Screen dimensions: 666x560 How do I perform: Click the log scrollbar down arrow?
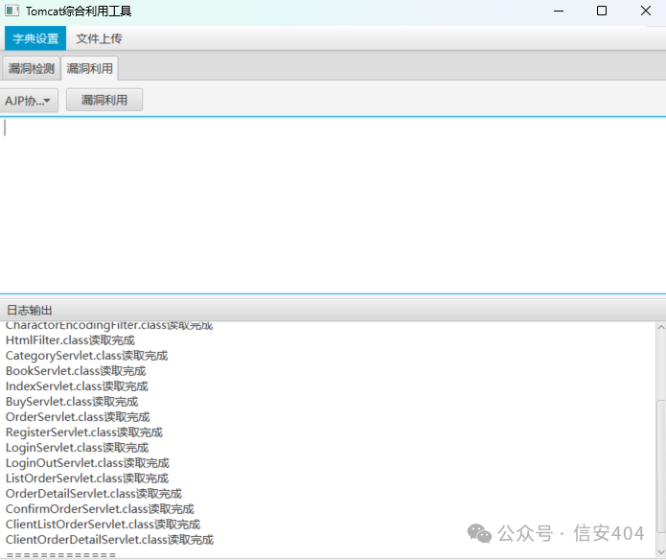661,552
